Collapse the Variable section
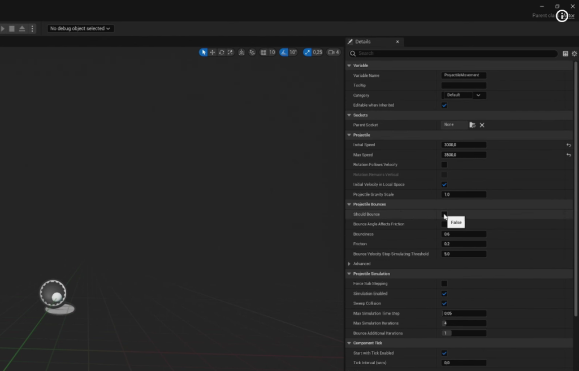 click(349, 66)
